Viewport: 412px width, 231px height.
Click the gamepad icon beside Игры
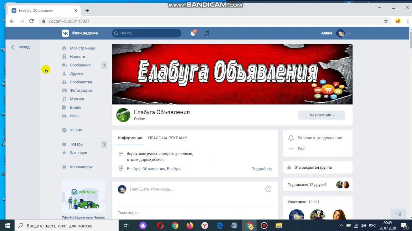64,116
